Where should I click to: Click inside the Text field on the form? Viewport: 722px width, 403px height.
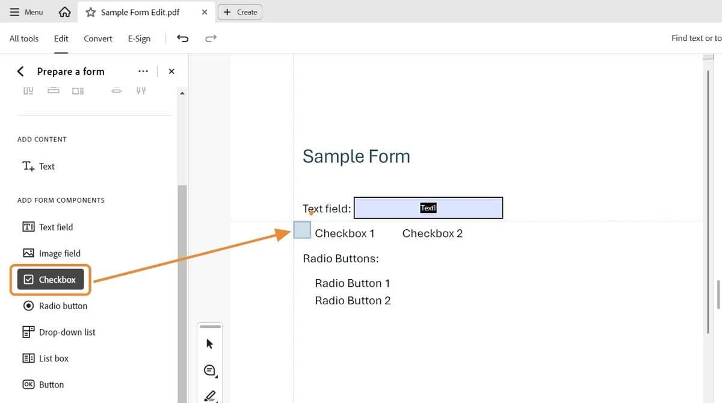pyautogui.click(x=428, y=208)
